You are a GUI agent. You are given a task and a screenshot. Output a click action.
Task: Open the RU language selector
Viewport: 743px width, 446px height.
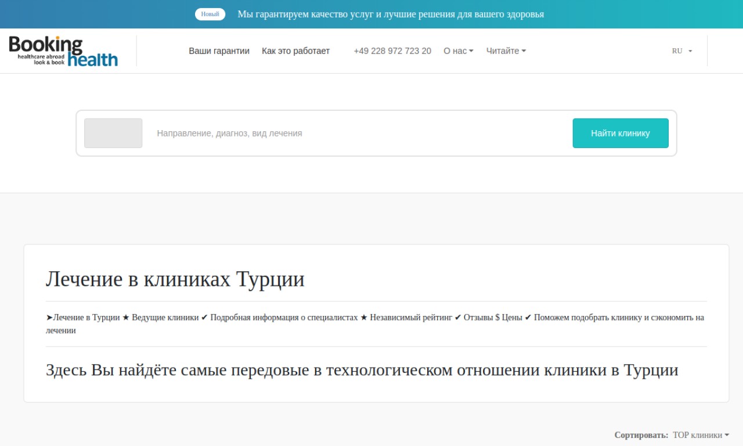(x=682, y=51)
